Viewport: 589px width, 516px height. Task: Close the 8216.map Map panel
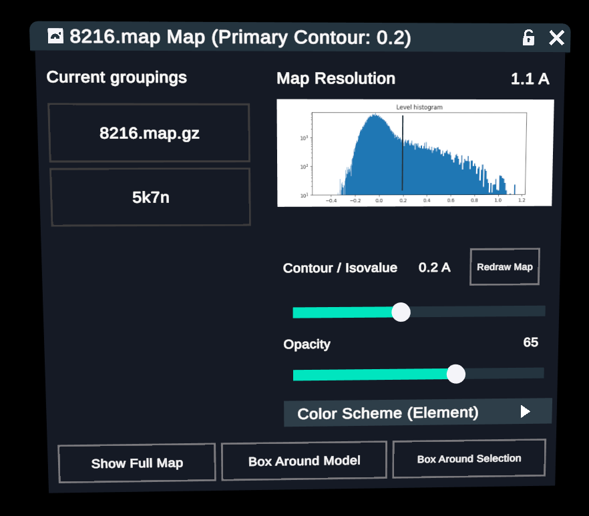(556, 38)
